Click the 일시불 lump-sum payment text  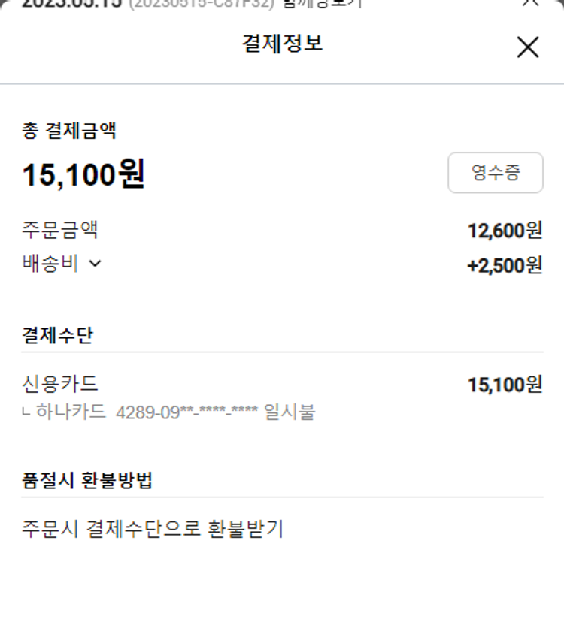coord(290,412)
